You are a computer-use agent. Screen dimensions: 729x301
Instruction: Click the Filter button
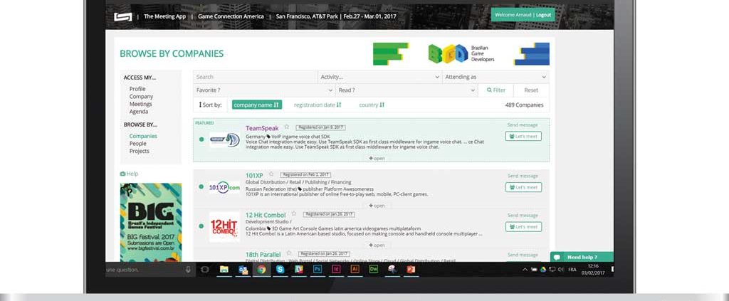click(495, 90)
